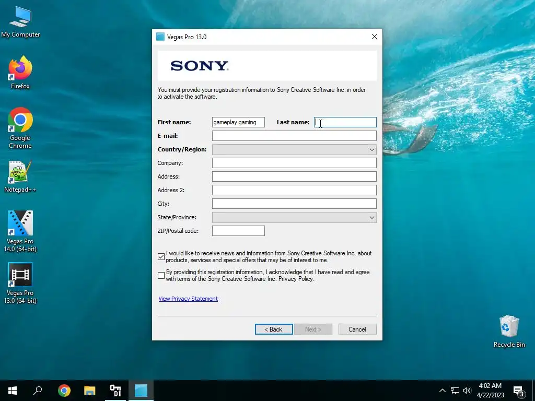Select Vegas Pro installer taskbar button
This screenshot has height=401, width=535.
[x=141, y=391]
